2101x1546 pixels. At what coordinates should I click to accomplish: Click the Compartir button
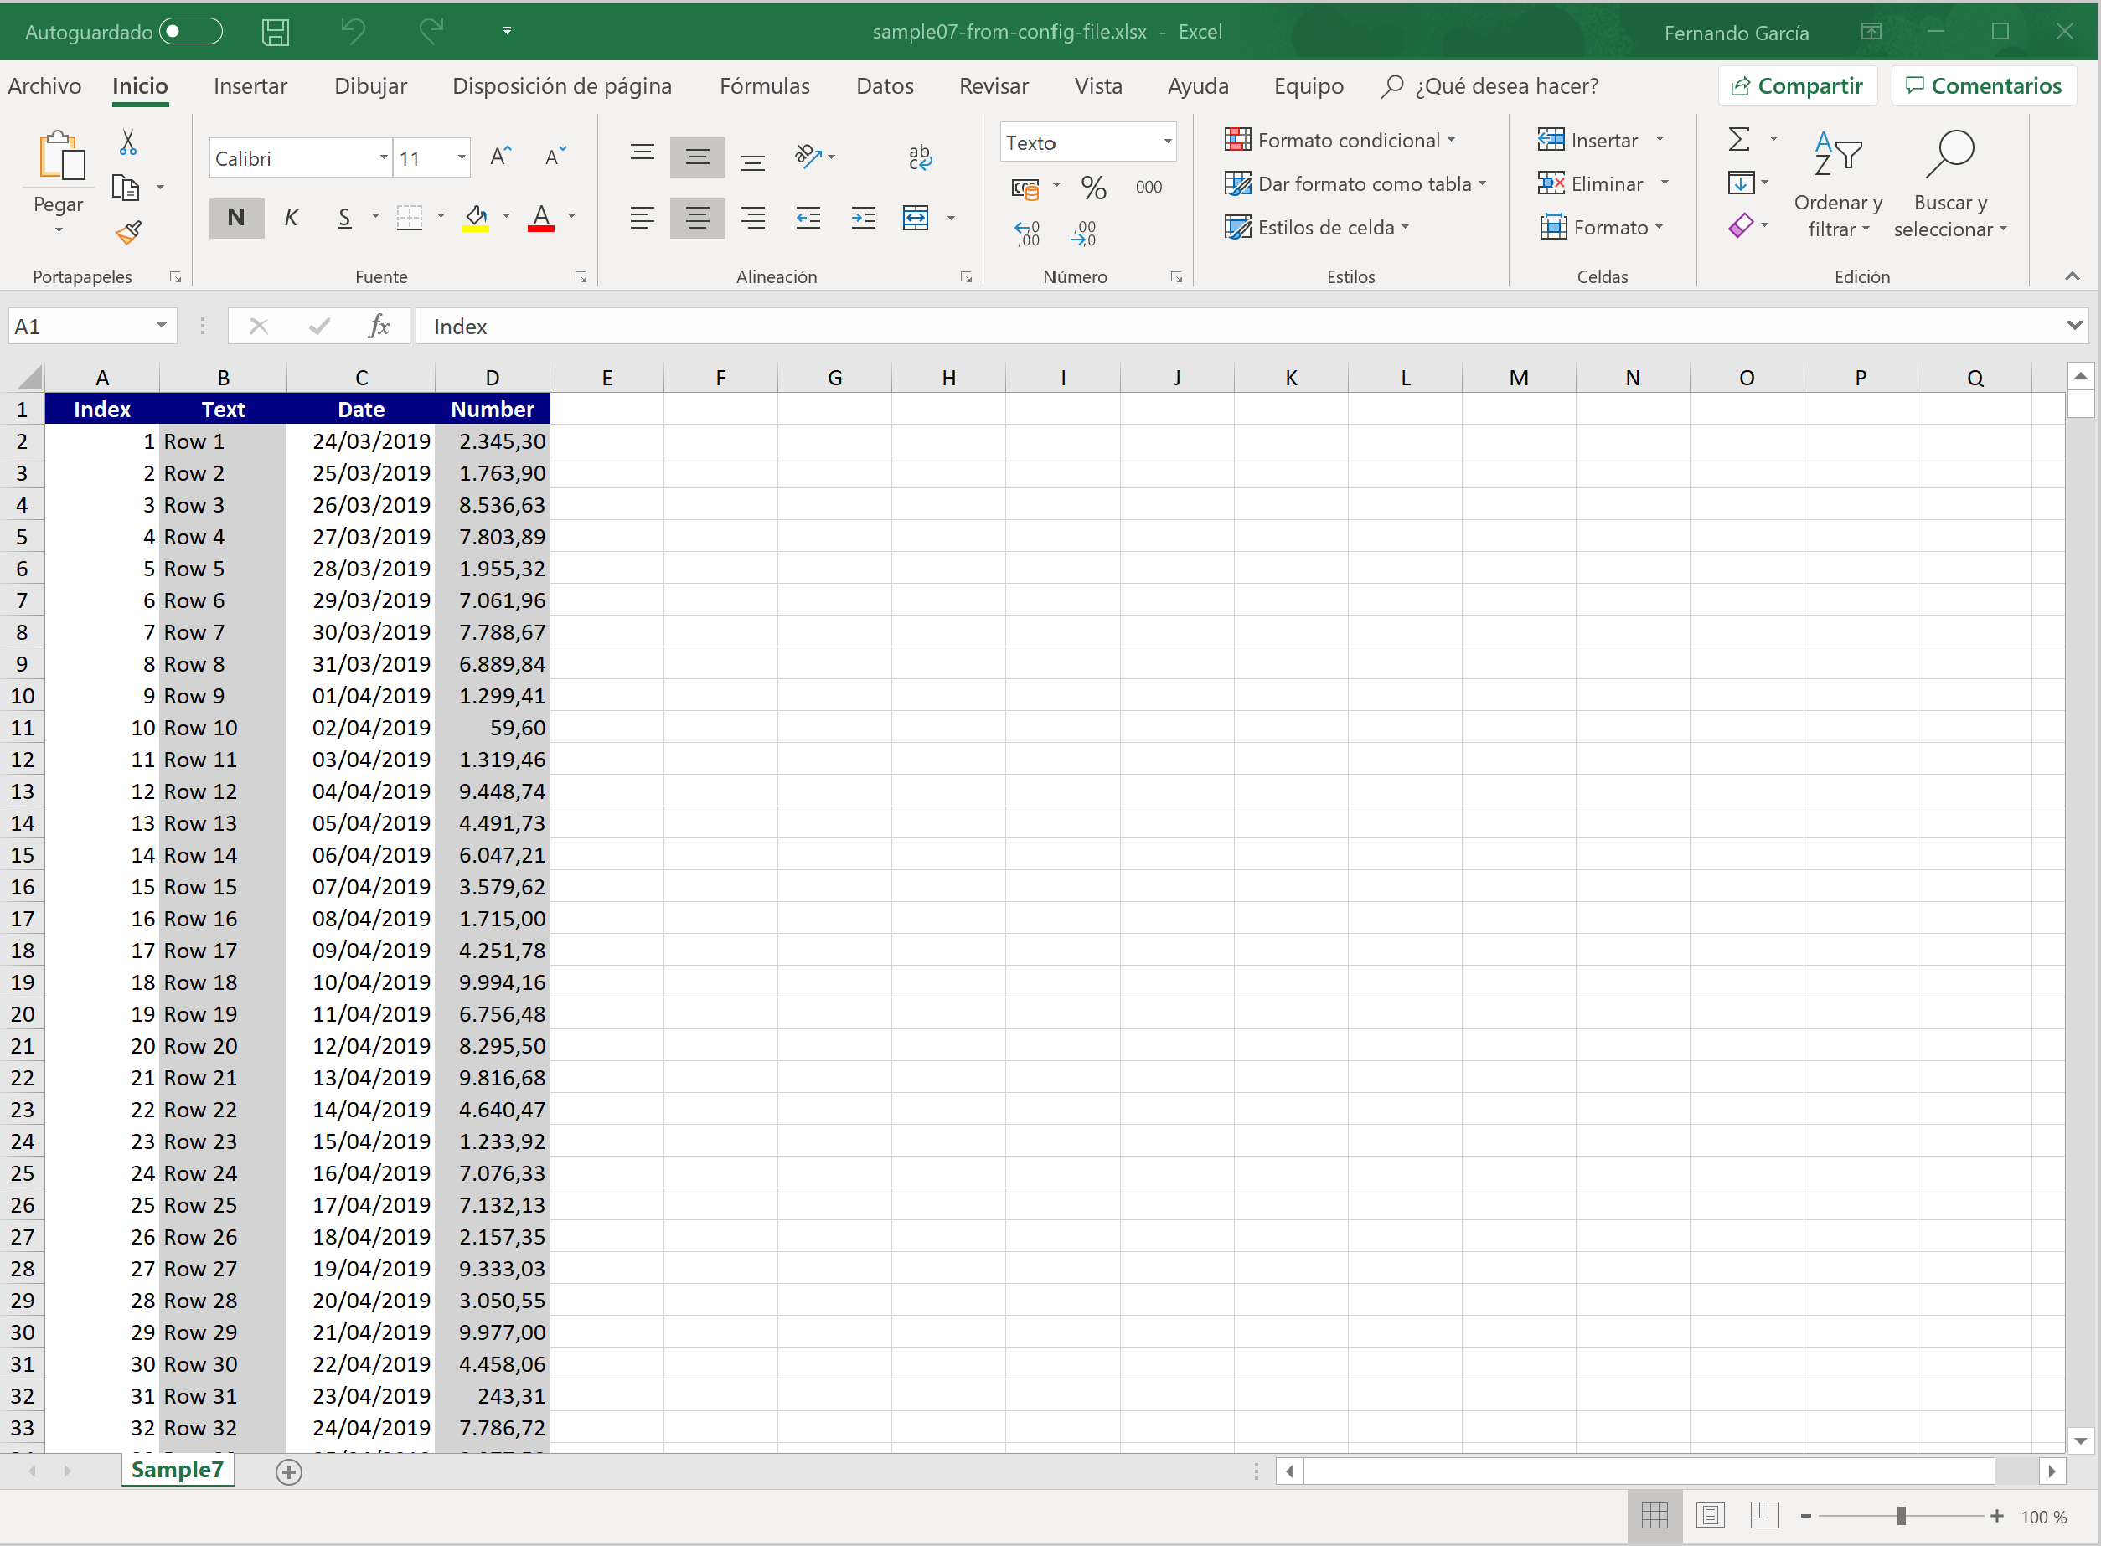[x=1797, y=86]
